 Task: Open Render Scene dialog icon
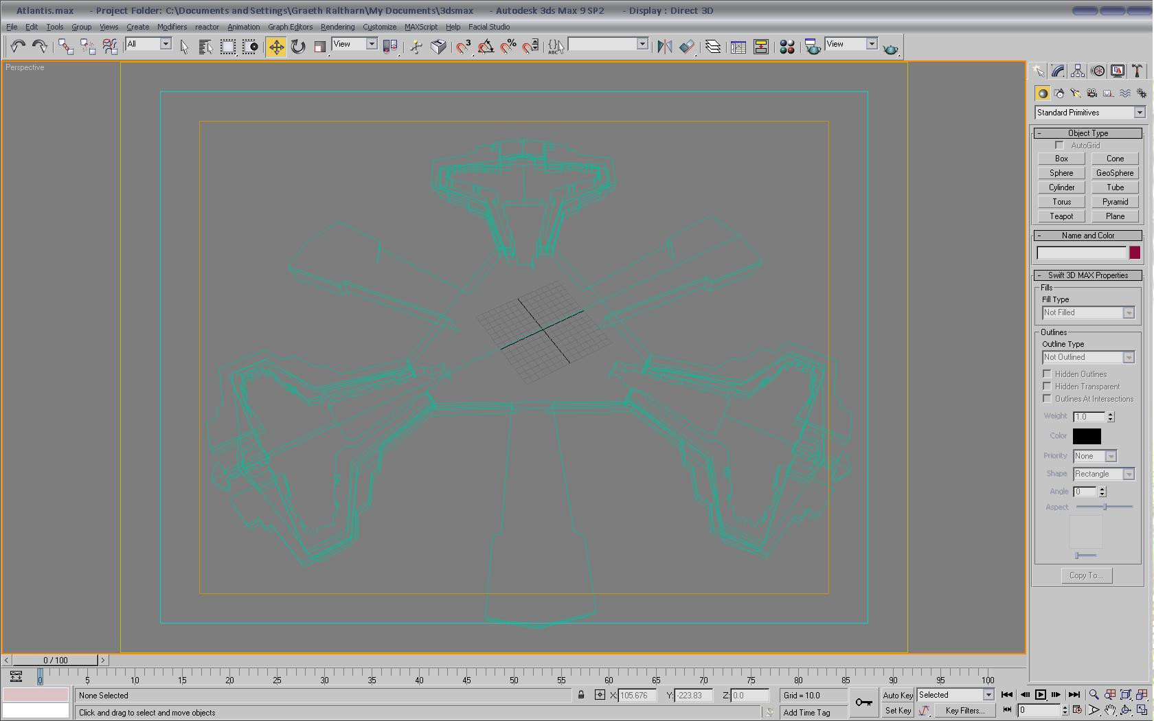click(813, 47)
